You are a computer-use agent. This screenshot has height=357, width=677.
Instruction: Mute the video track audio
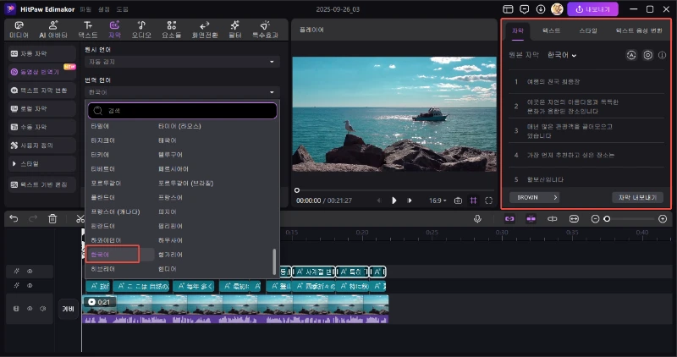pos(41,309)
